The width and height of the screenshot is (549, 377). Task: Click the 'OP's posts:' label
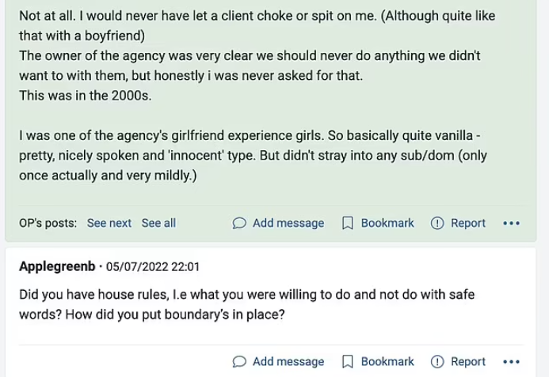(48, 224)
